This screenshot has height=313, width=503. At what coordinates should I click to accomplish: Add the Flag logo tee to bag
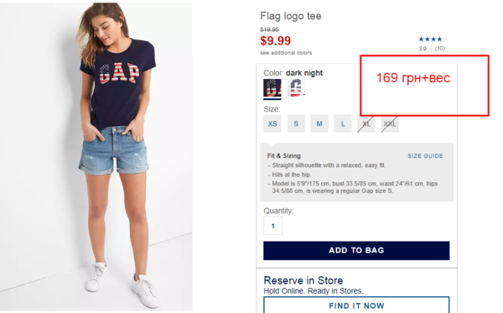click(356, 250)
